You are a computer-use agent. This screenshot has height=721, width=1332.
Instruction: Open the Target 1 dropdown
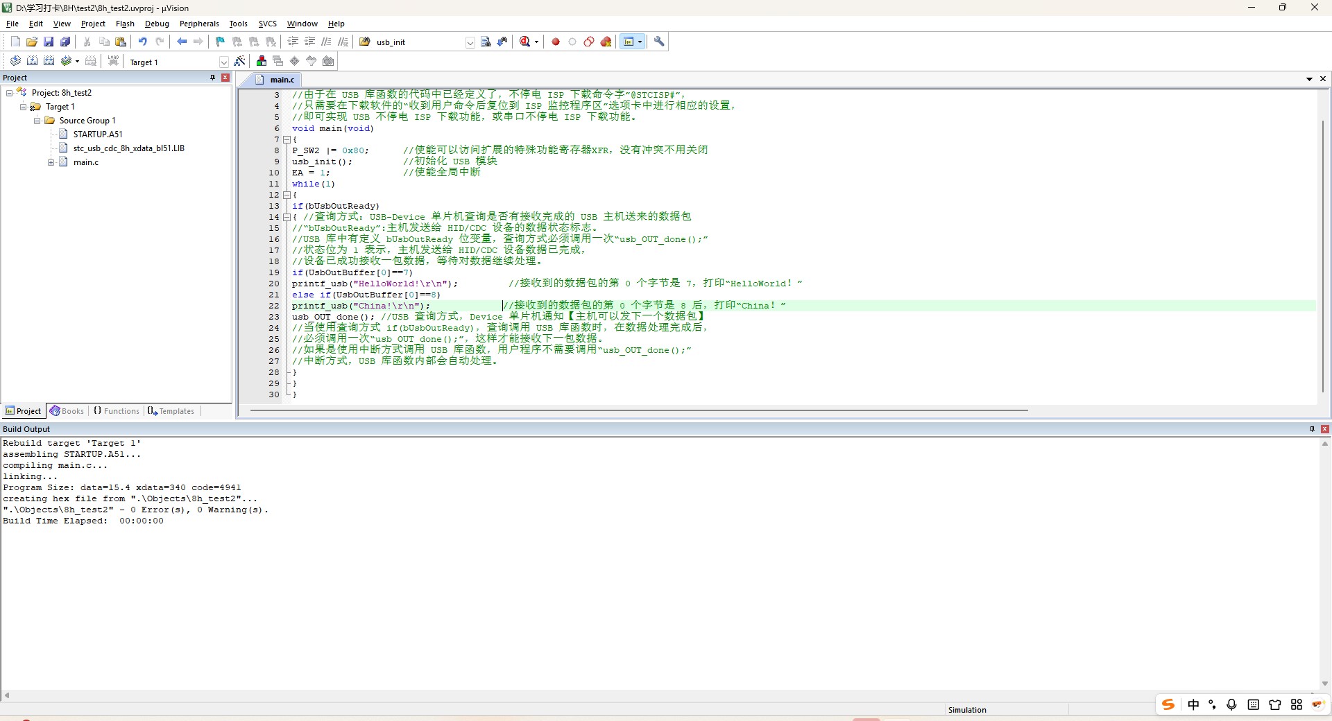pos(223,62)
